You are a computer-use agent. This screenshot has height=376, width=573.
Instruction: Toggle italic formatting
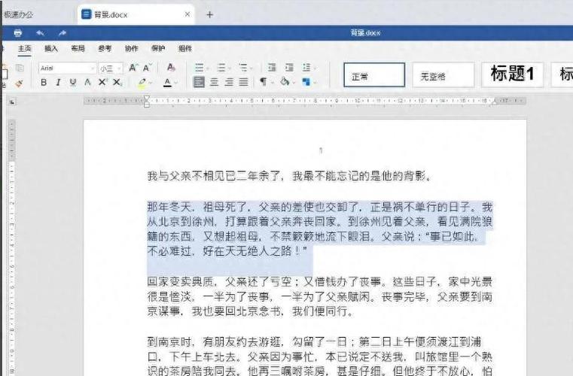[58, 83]
